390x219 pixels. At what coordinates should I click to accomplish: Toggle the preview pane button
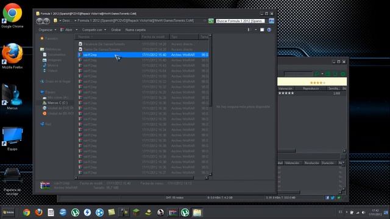click(262, 30)
